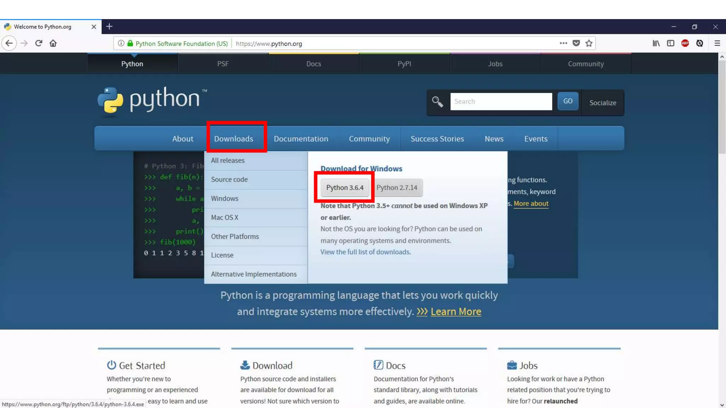Click the Get Started power icon
Image resolution: width=726 pixels, height=408 pixels.
tap(111, 365)
